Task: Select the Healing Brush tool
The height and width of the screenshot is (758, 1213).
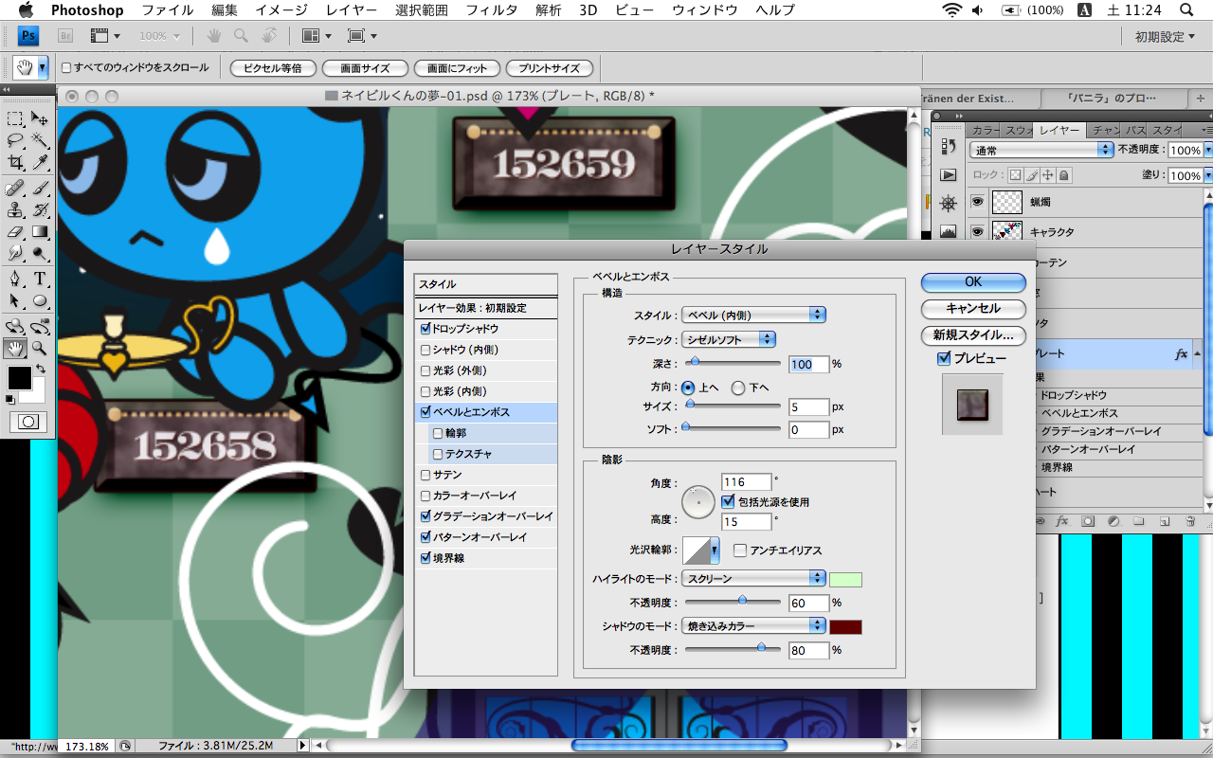Action: pos(15,187)
